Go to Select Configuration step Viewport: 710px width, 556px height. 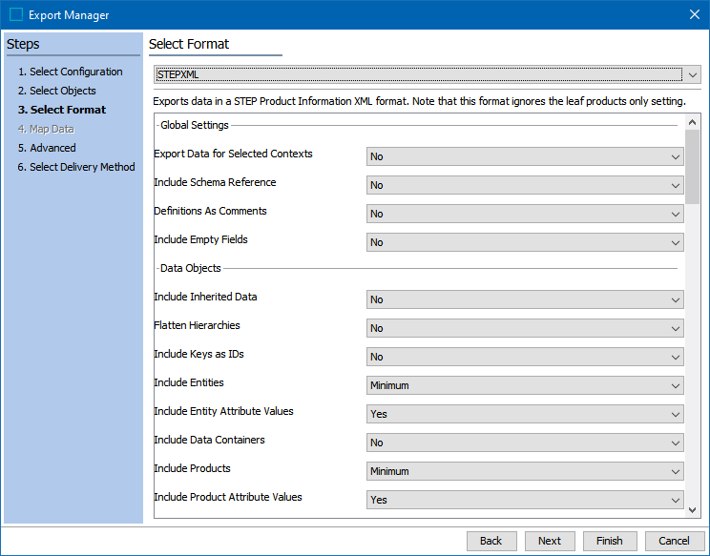[x=75, y=72]
